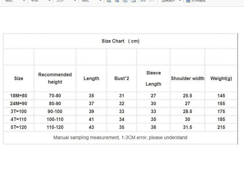Viewport: 244px width, 173px height.
Task: Click Shoulder width "28.5" cell
Action: [x=188, y=111]
